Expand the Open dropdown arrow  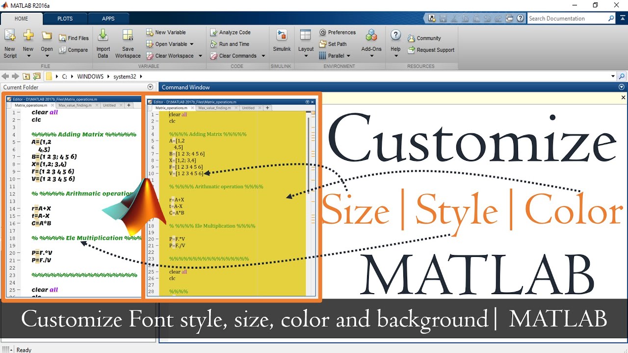[x=47, y=56]
